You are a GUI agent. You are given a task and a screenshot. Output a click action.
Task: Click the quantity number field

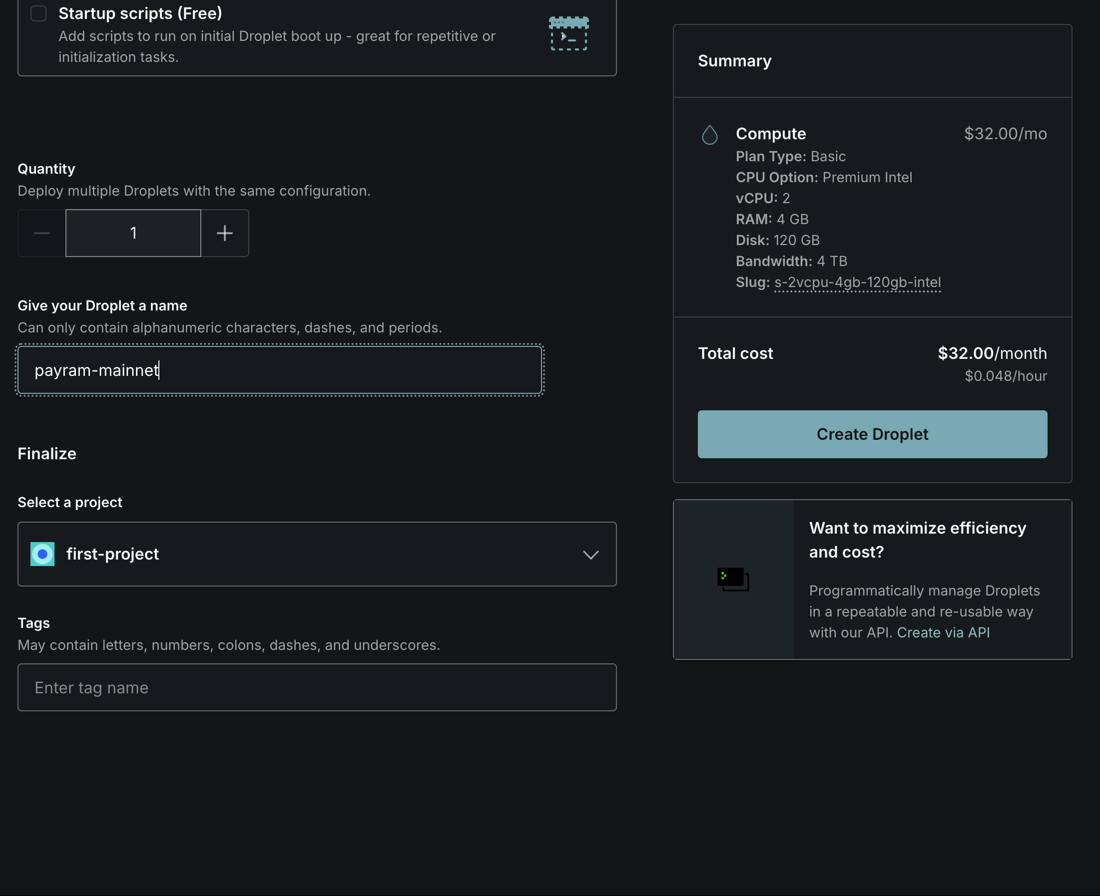point(133,233)
